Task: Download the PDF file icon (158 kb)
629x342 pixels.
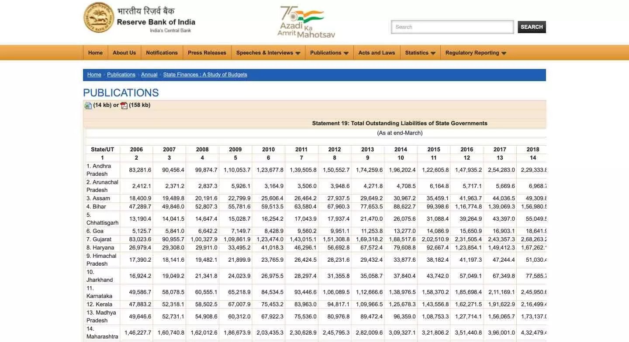Action: coord(124,105)
